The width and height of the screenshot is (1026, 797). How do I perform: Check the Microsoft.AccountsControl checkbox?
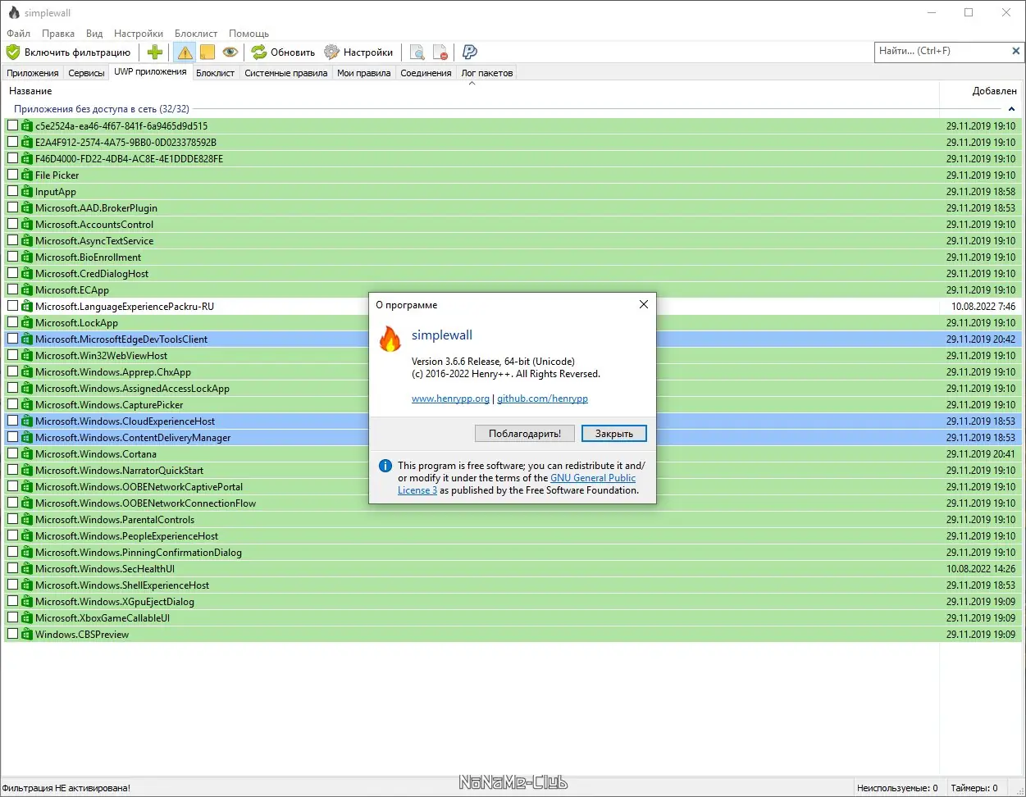point(12,224)
